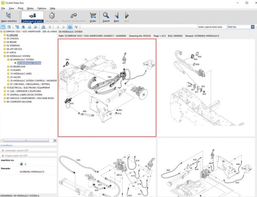Open the Options menu
This screenshot has width=257, height=197.
coord(42,9)
